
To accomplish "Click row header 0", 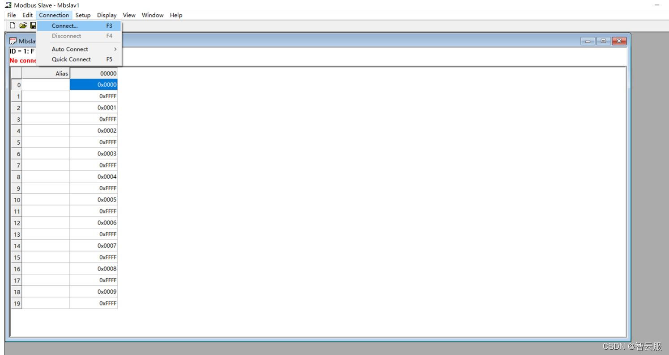I will [x=17, y=85].
